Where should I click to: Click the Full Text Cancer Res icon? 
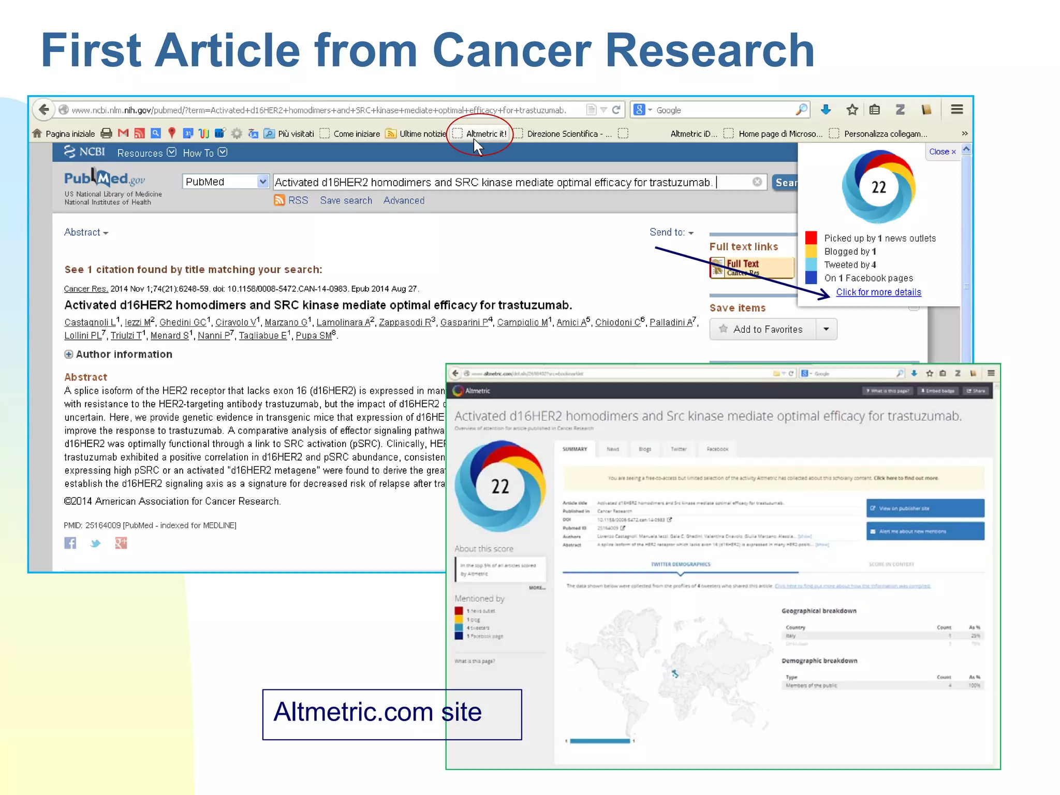pos(752,268)
